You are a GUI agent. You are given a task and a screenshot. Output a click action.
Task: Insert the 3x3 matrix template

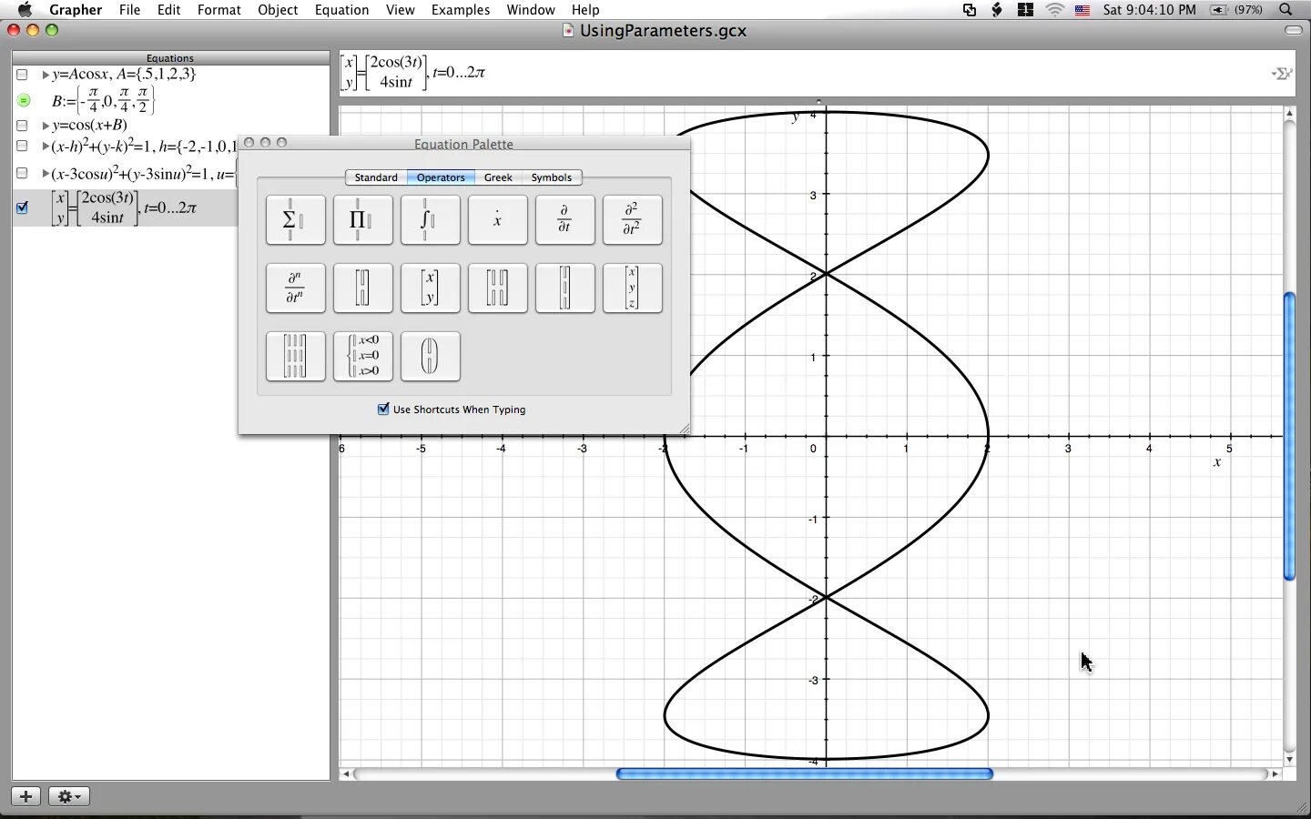[x=295, y=356]
